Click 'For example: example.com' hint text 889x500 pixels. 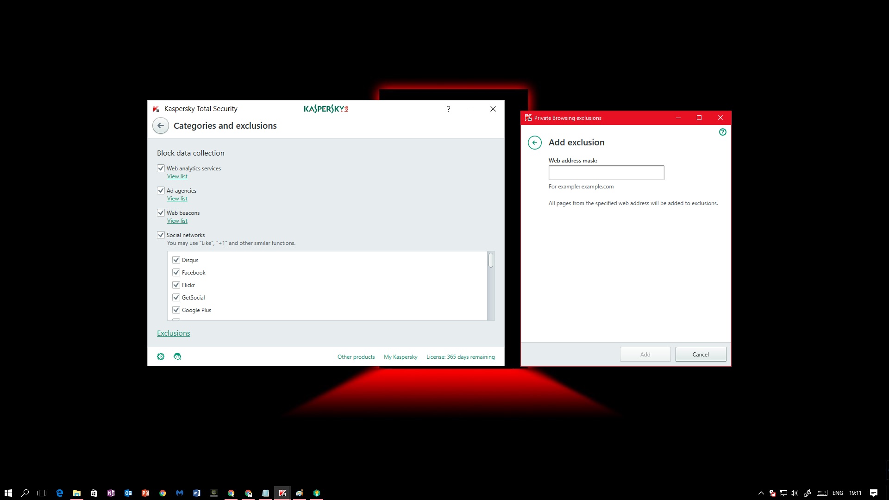pos(581,187)
